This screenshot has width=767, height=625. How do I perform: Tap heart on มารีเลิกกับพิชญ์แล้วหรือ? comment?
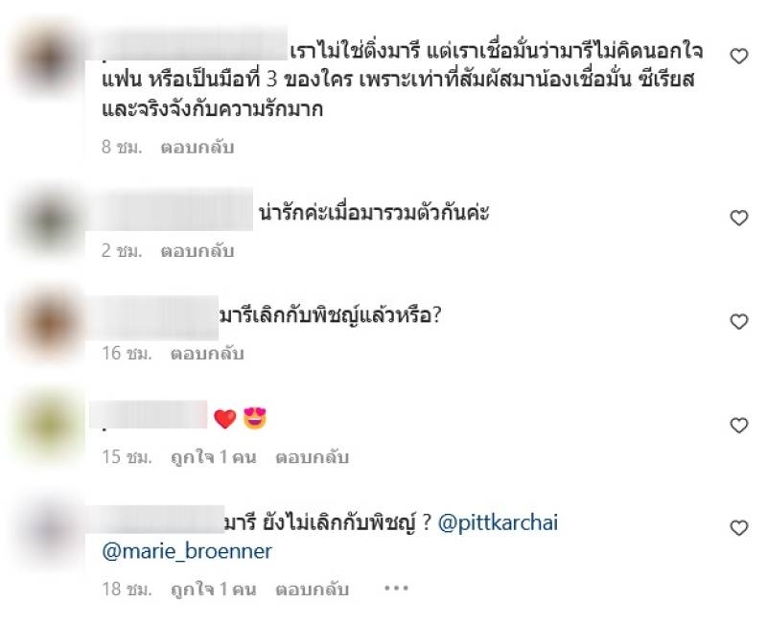(738, 321)
